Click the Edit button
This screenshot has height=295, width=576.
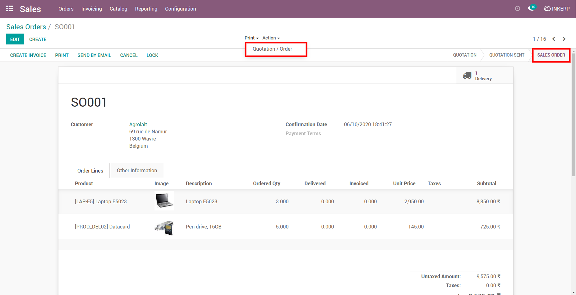coord(15,39)
